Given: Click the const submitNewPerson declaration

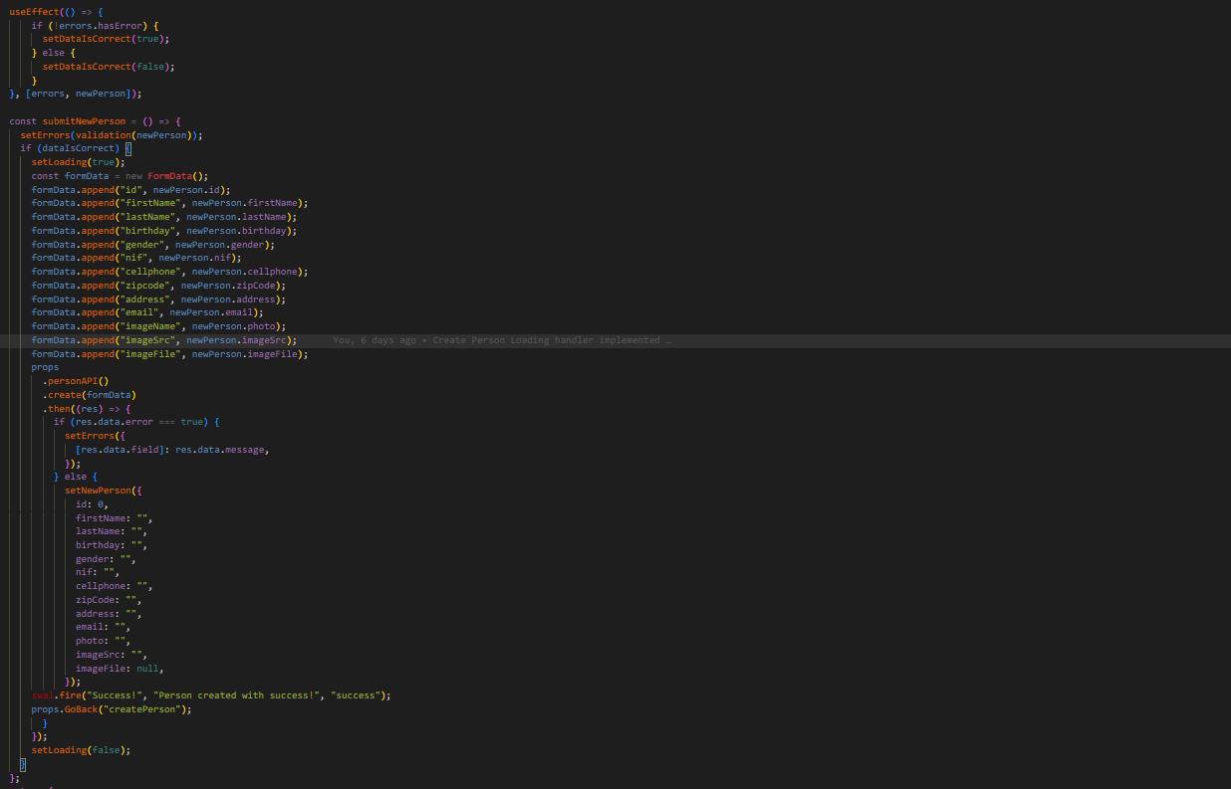Looking at the screenshot, I should click(95, 121).
